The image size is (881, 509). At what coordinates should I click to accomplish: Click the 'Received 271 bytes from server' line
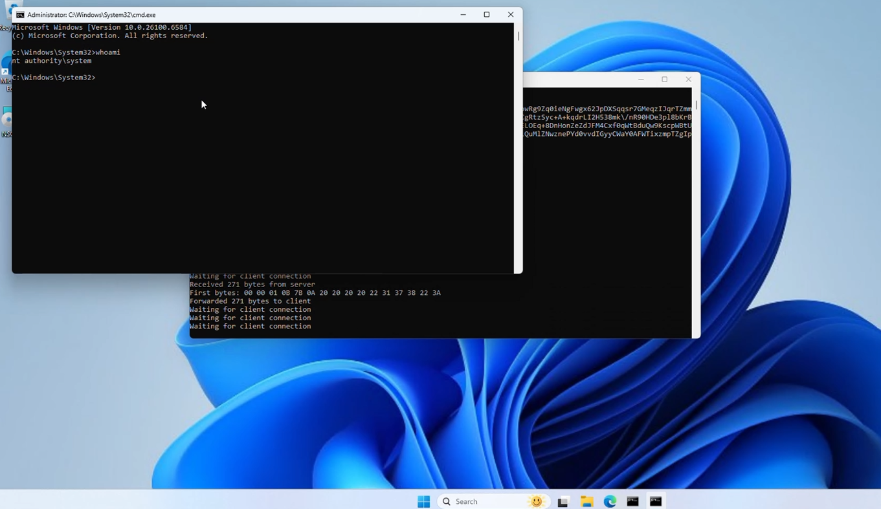pos(252,285)
